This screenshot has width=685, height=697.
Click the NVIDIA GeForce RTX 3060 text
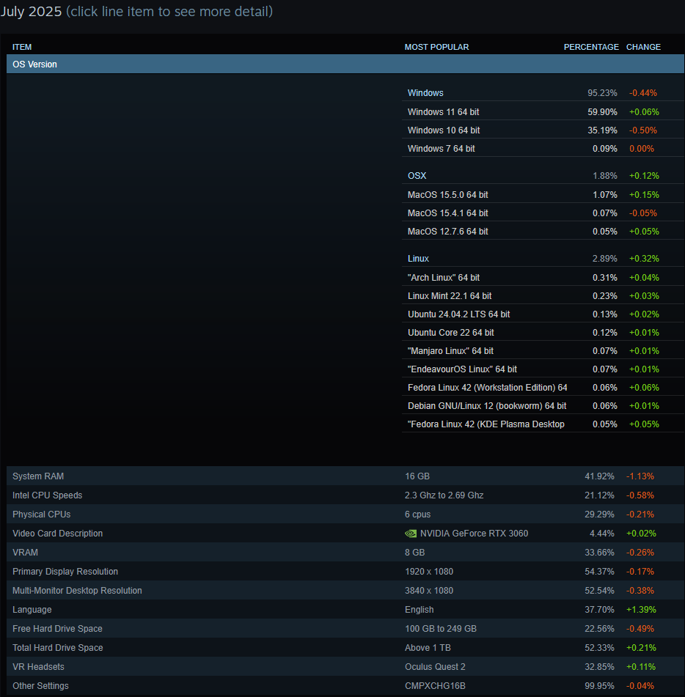click(x=475, y=534)
